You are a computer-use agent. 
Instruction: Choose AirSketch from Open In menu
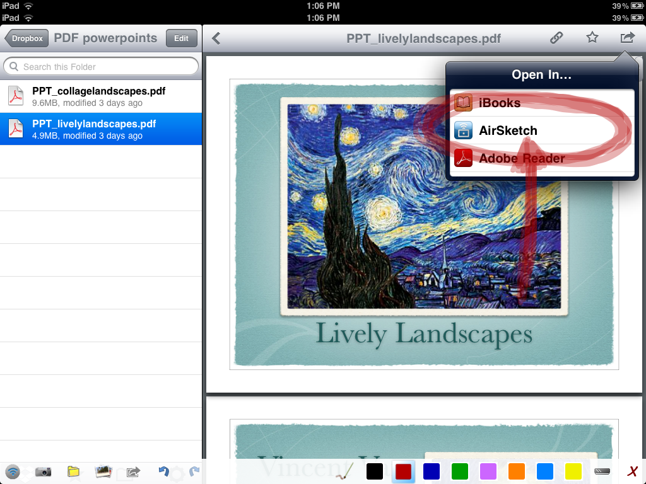[542, 130]
